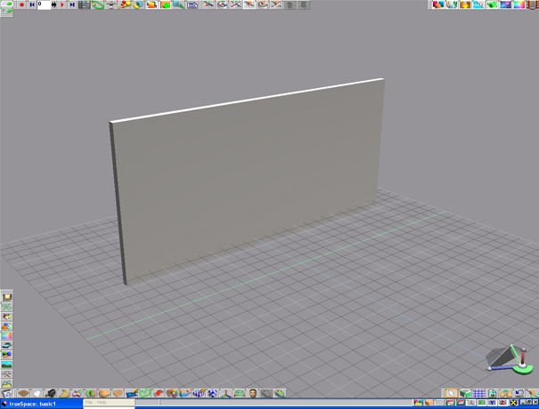Viewport: 539px width, 409px height.
Task: Select the white cone light icon
Action: point(37,393)
